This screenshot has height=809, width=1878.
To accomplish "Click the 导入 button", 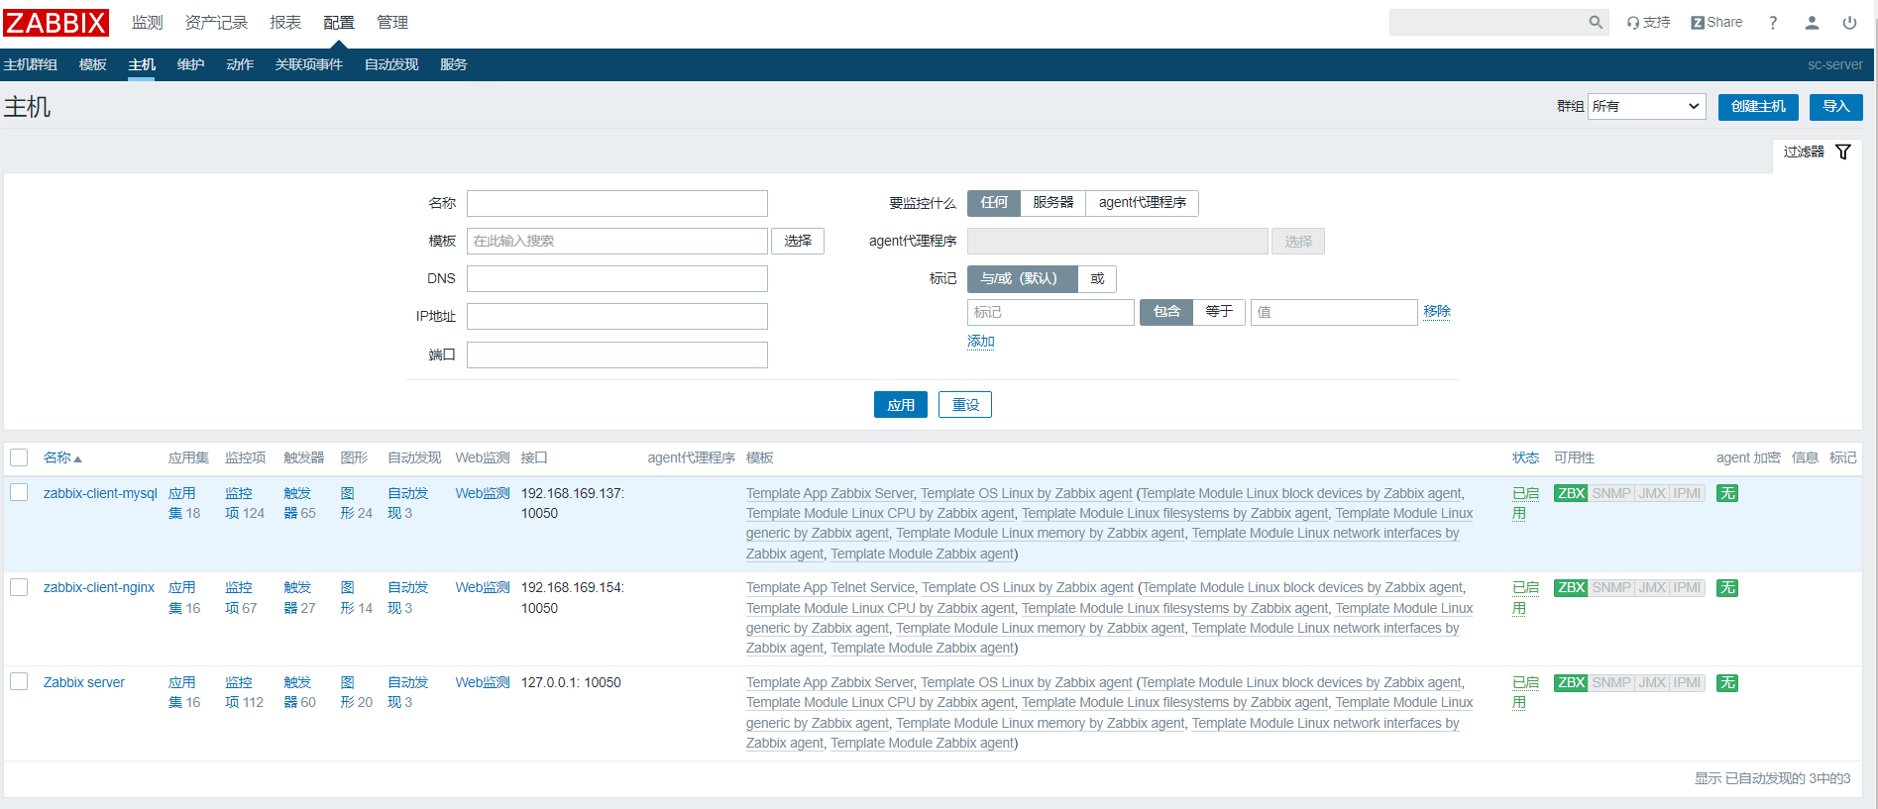I will tap(1835, 106).
